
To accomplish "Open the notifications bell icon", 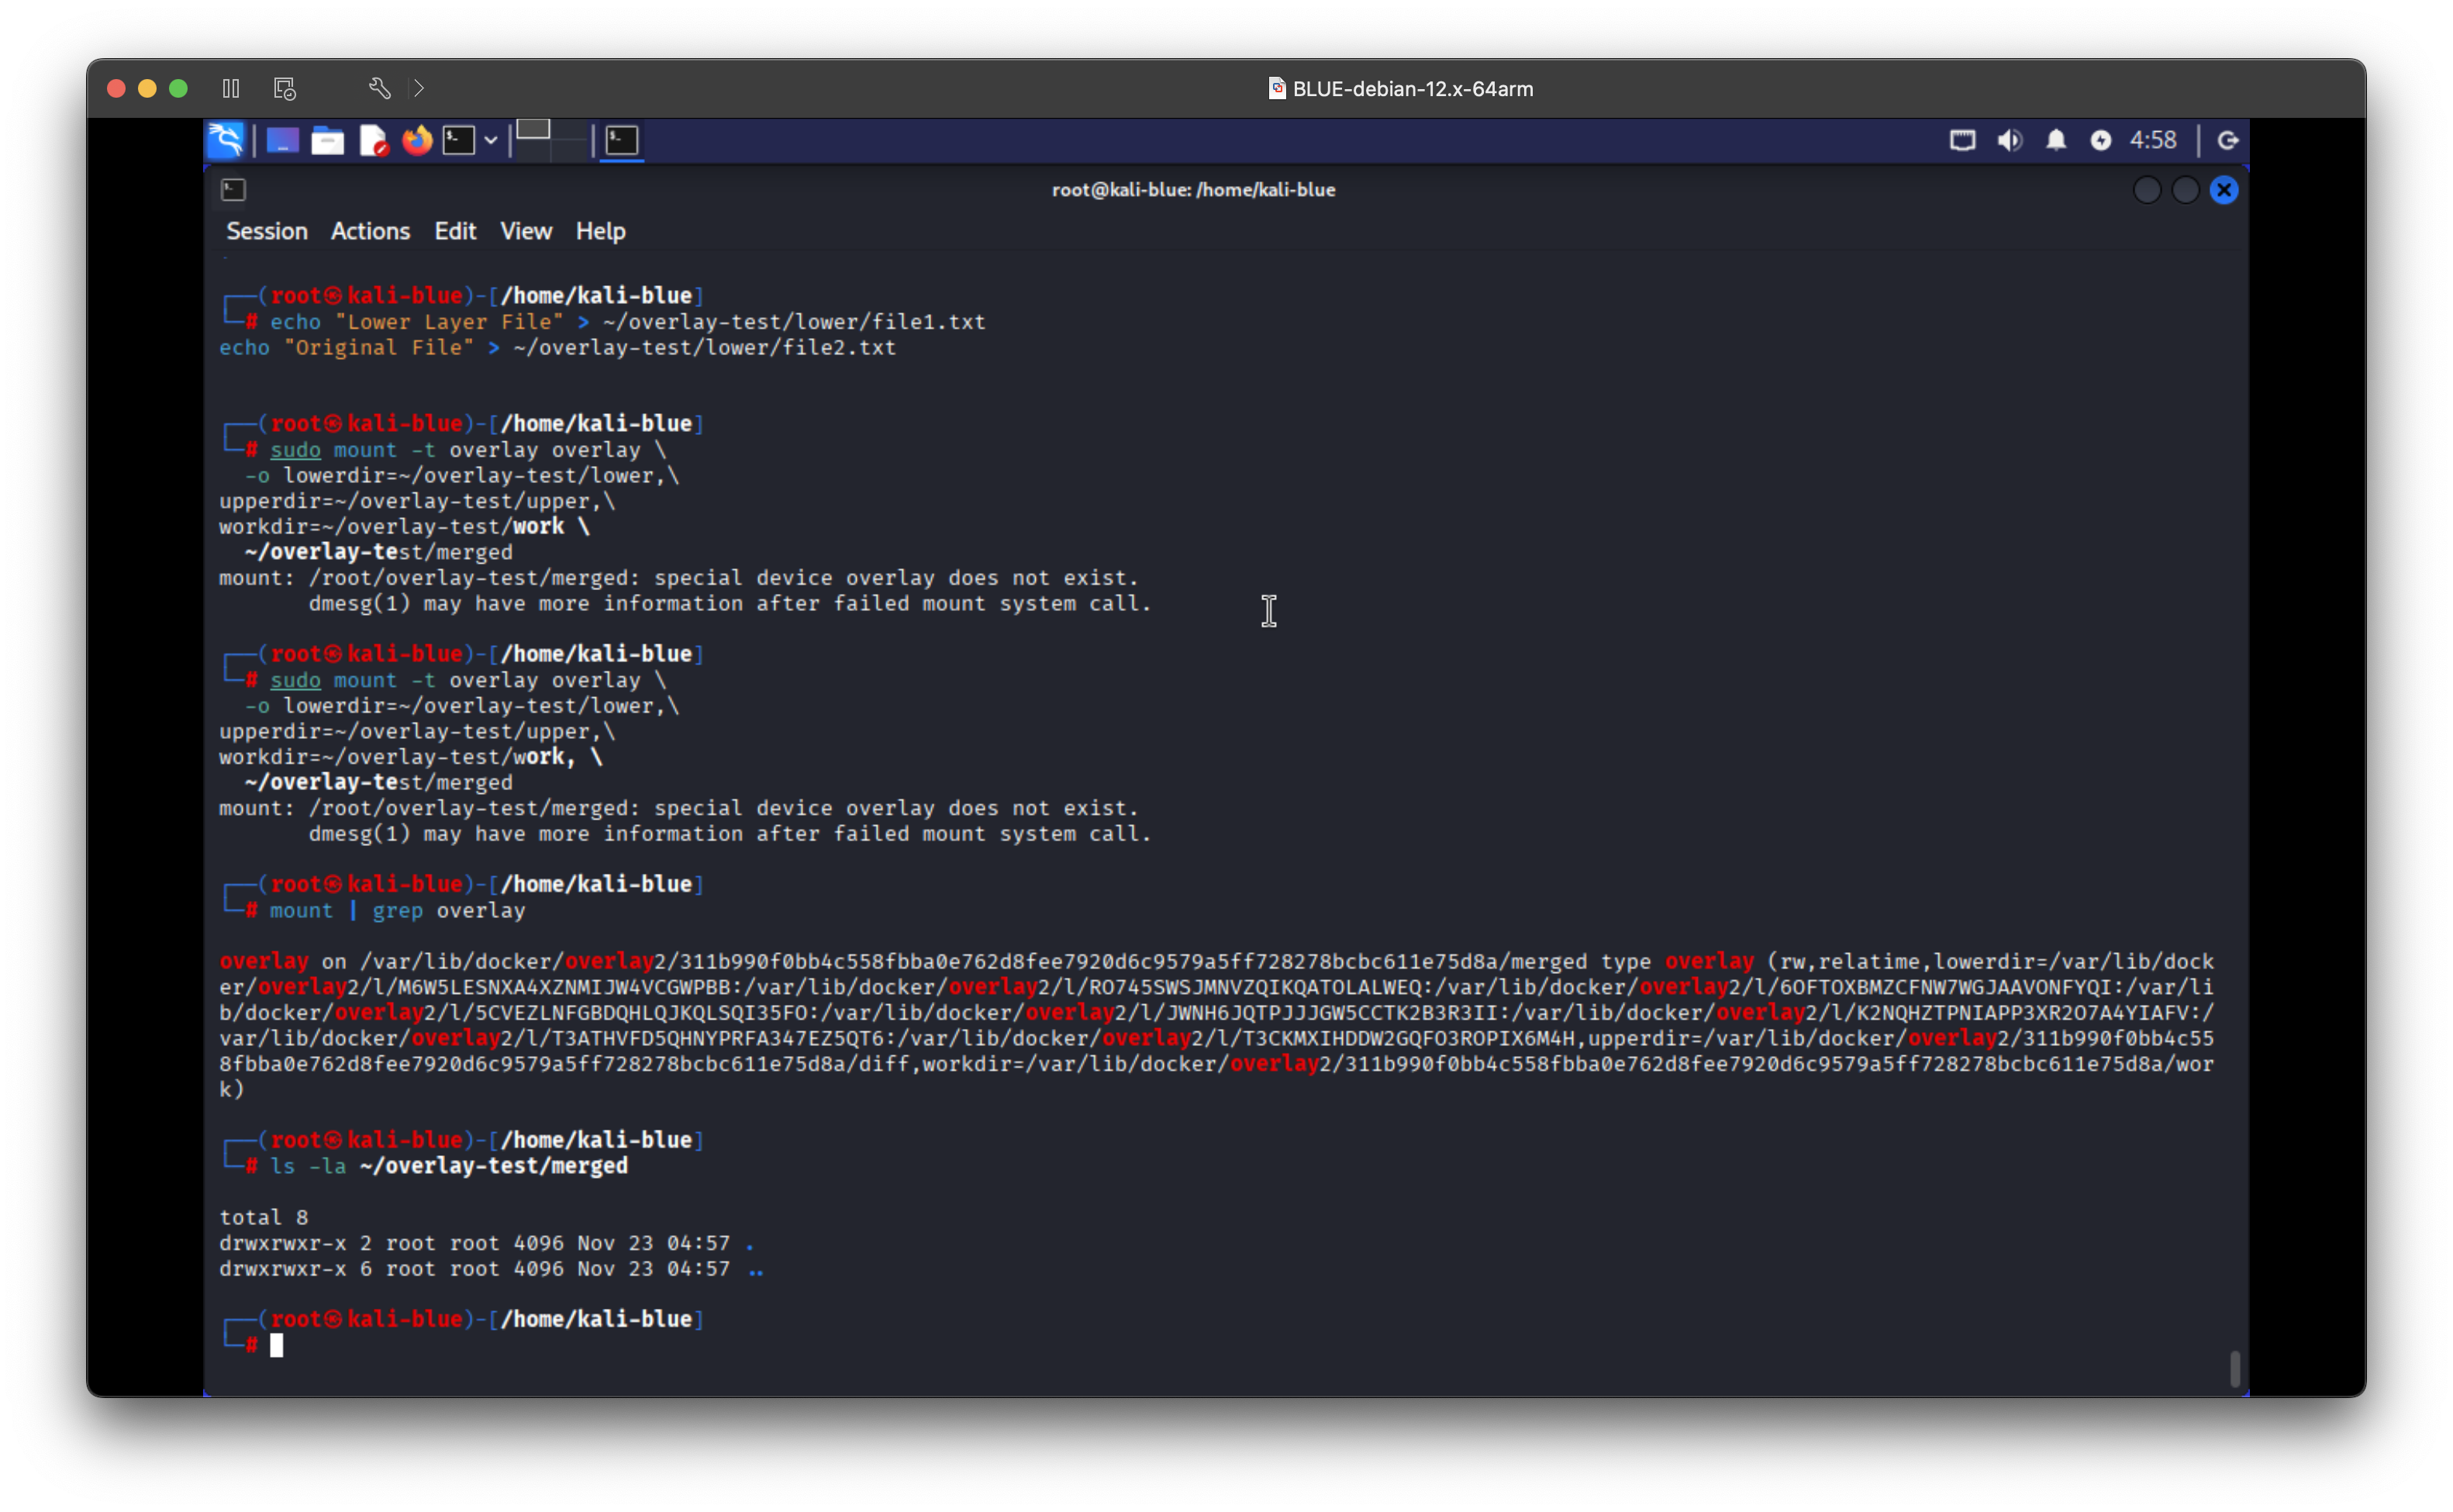I will coord(2055,140).
